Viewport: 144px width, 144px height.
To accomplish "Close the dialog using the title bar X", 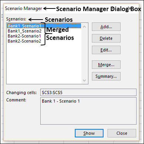I will (x=130, y=8).
